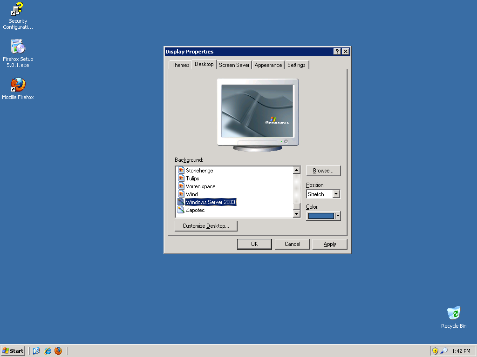Viewport: 477px width, 357px height.
Task: Switch to the Appearance tab
Action: point(268,65)
